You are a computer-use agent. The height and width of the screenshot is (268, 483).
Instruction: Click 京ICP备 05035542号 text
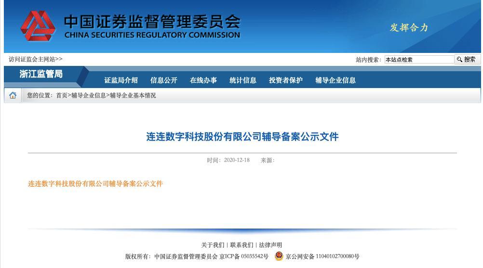243,256
